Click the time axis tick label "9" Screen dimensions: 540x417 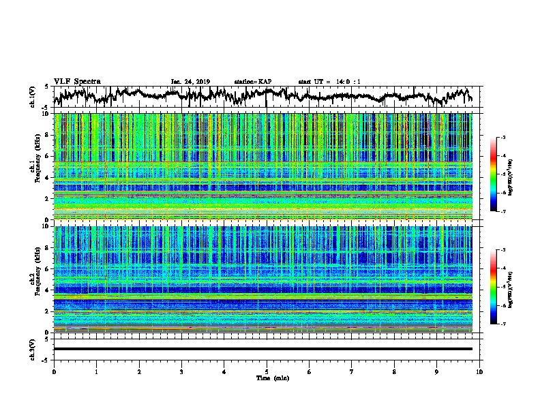click(x=436, y=372)
